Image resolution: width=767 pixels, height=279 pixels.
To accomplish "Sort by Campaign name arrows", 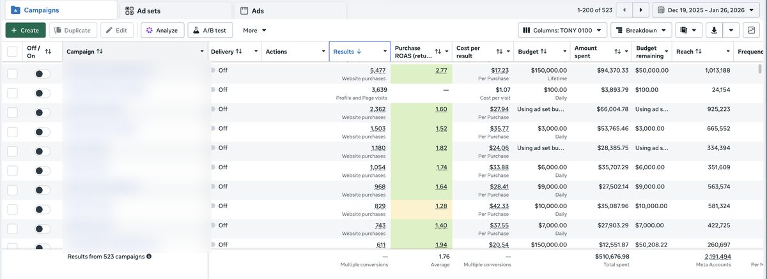I will [x=100, y=51].
